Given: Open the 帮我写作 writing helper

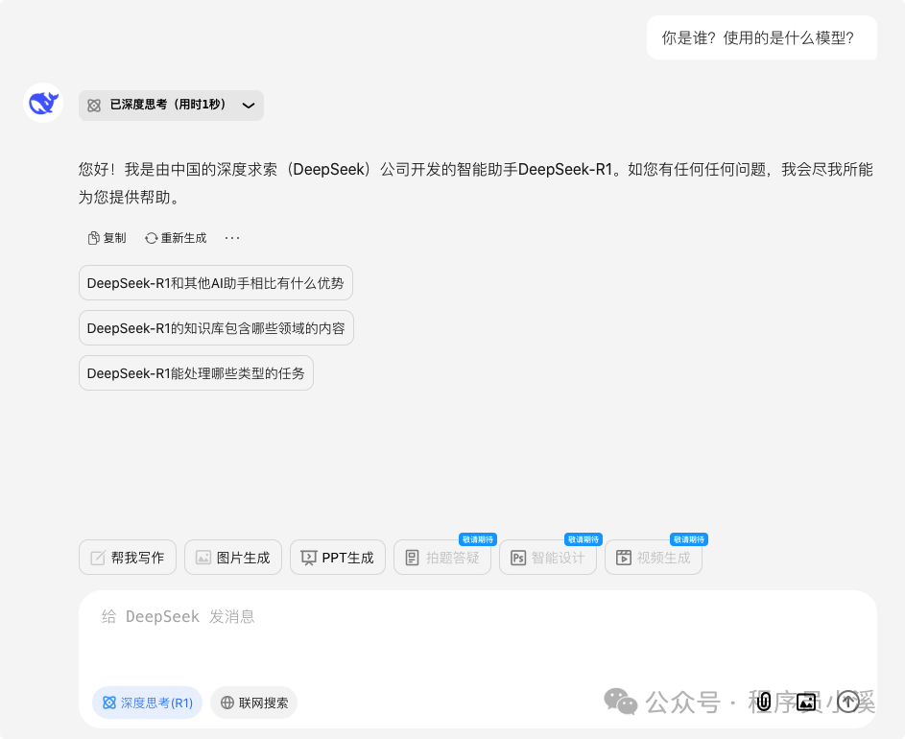Looking at the screenshot, I should [128, 558].
